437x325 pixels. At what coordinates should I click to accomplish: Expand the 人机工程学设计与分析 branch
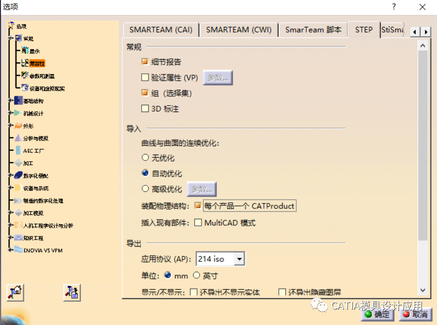click(x=11, y=225)
